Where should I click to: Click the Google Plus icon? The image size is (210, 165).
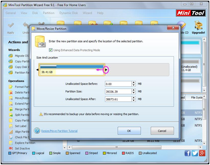pyautogui.click(x=202, y=153)
